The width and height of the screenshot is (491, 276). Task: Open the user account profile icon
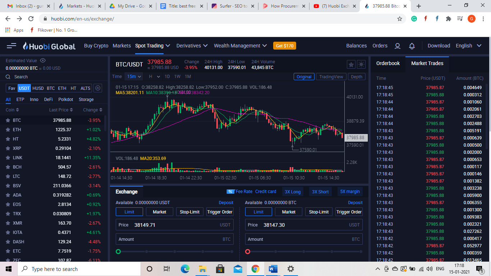tap(398, 46)
